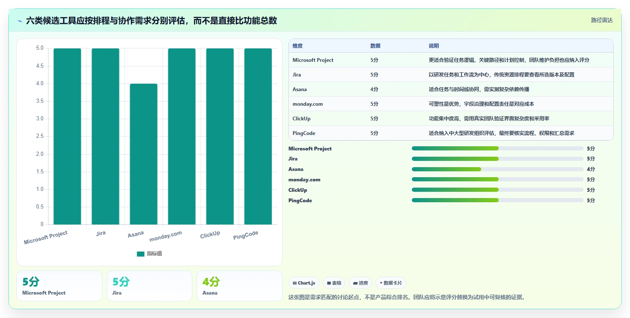Viewport: 630px width, 318px height.
Task: Click the Microsoft Project progress bar
Action: 497,148
